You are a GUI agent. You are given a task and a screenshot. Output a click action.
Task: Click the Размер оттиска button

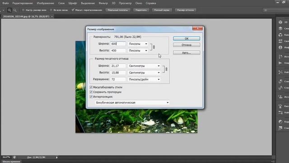(186, 10)
